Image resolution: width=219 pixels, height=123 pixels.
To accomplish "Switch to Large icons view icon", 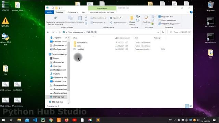I will tap(191, 106).
